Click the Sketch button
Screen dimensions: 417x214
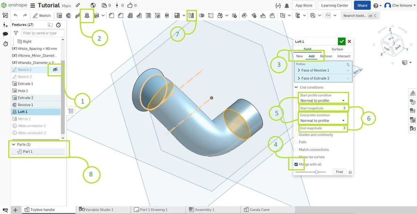[x=42, y=16]
